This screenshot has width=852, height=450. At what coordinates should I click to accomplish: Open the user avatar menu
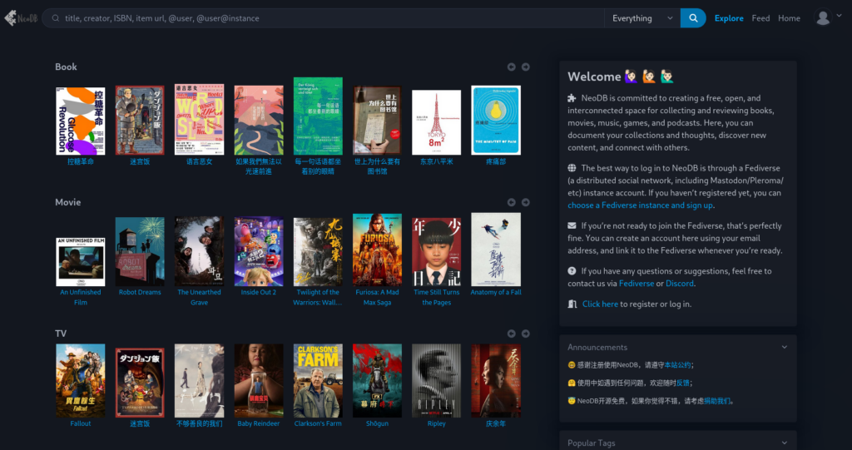tap(823, 18)
